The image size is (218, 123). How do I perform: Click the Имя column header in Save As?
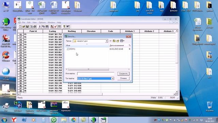point(87,45)
